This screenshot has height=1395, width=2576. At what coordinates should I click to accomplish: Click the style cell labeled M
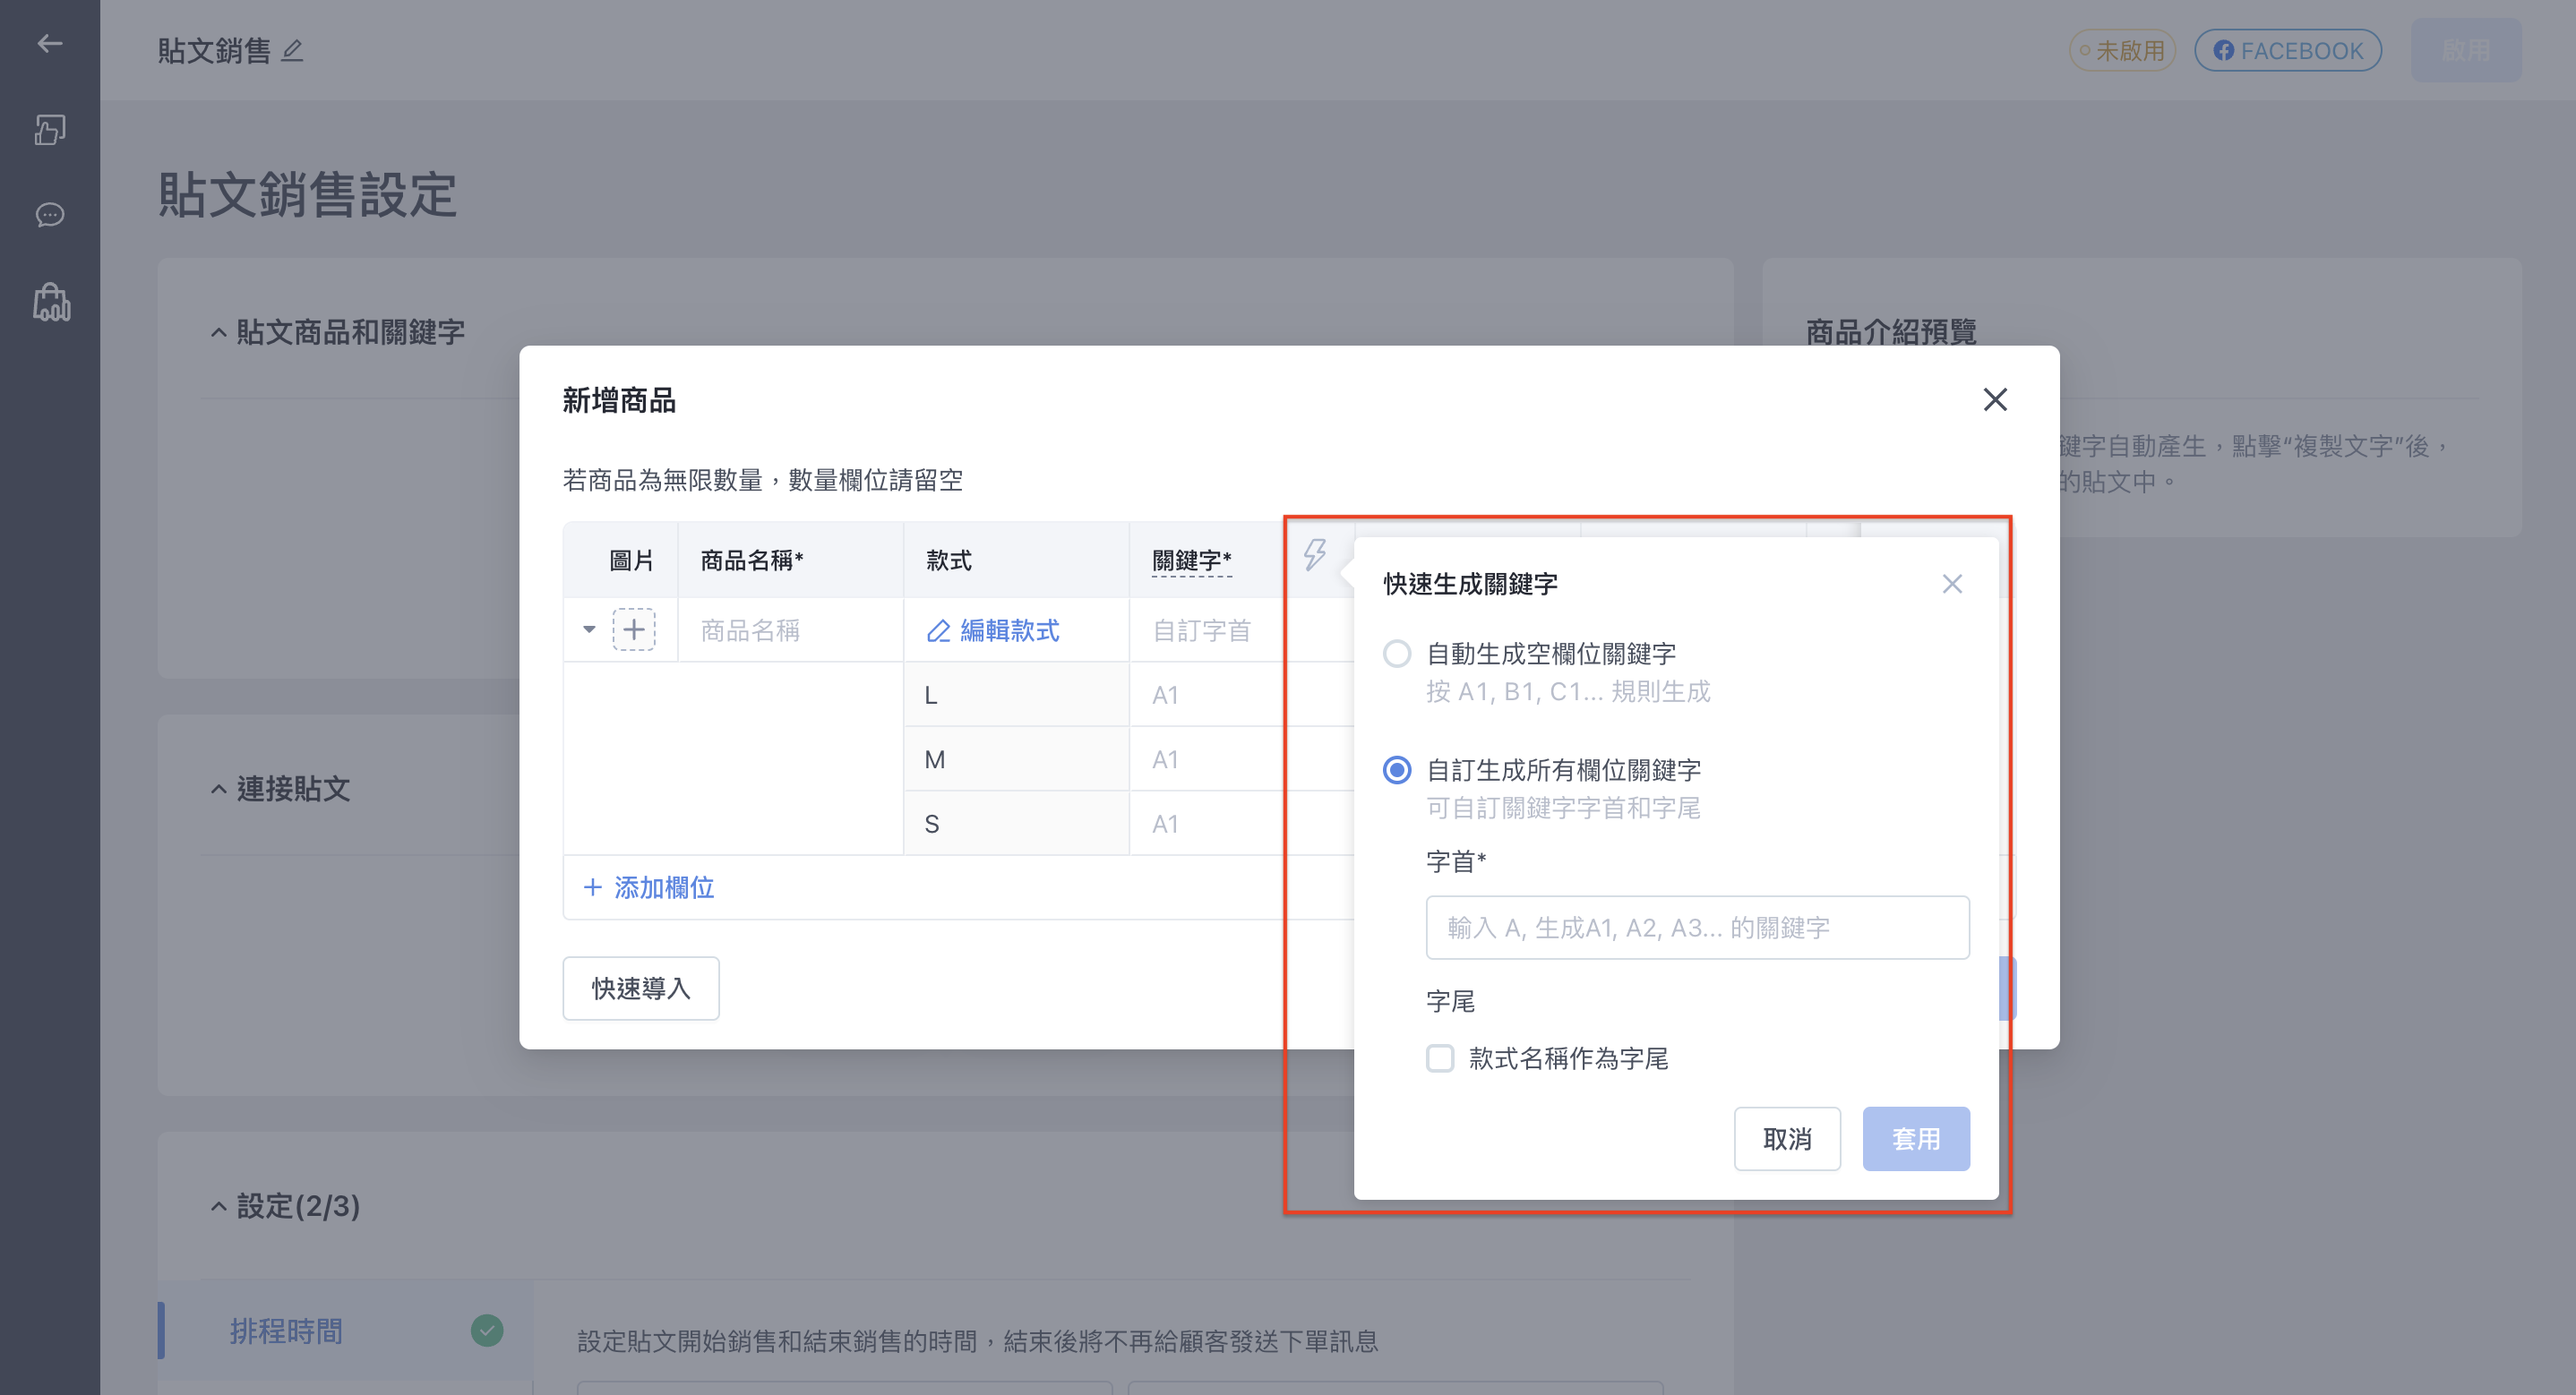pyautogui.click(x=1016, y=760)
